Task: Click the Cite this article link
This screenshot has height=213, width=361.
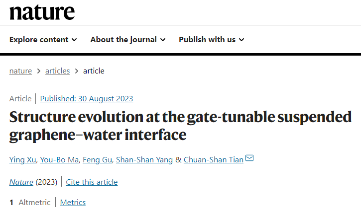Action: point(92,182)
